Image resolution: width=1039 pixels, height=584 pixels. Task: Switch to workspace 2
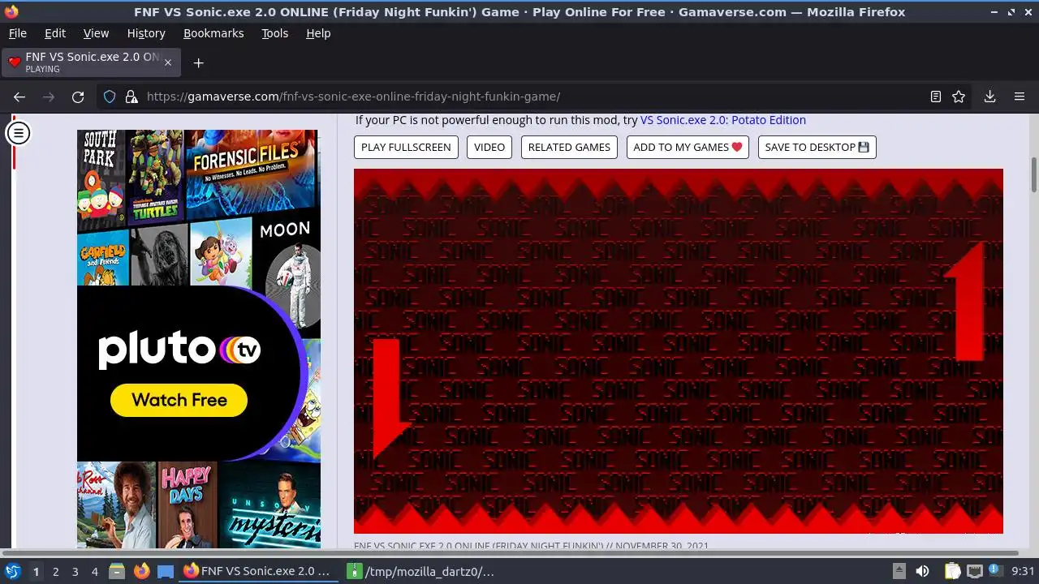55,571
